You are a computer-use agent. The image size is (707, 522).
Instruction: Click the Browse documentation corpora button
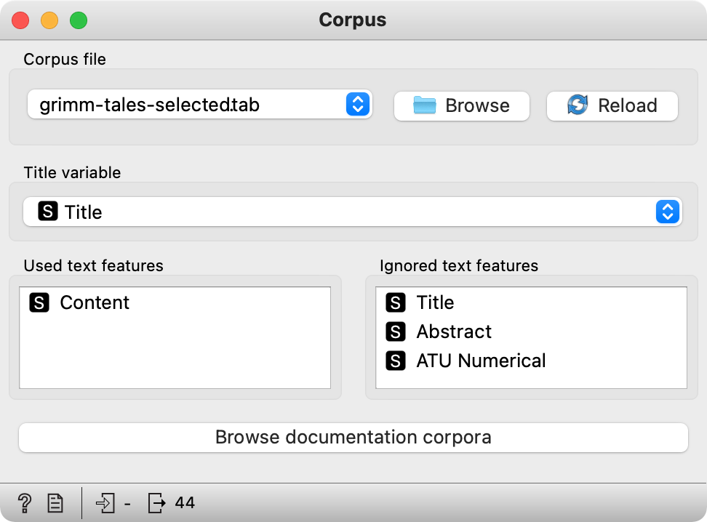353,437
